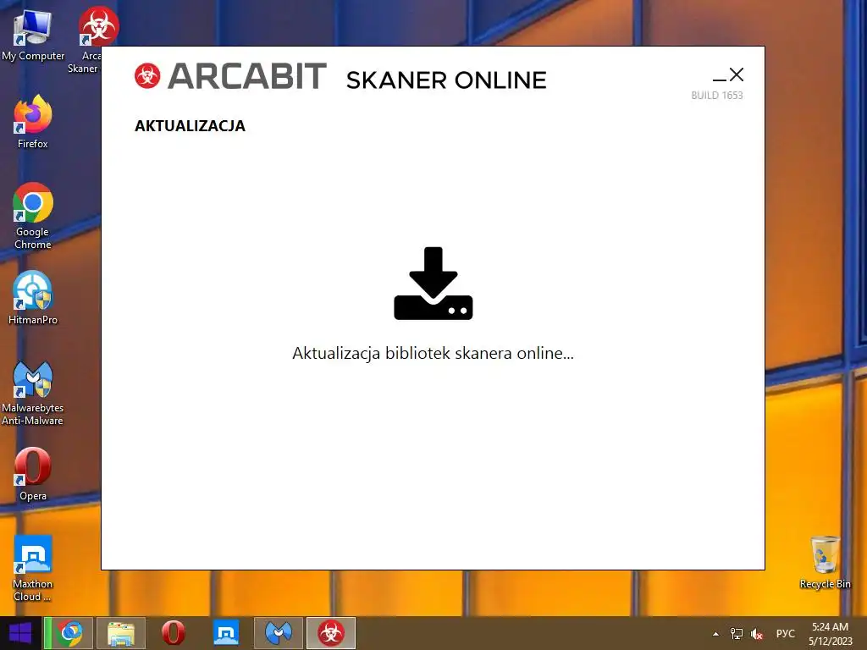867x650 pixels.
Task: Open the taskbar clock and date
Action: (831, 634)
